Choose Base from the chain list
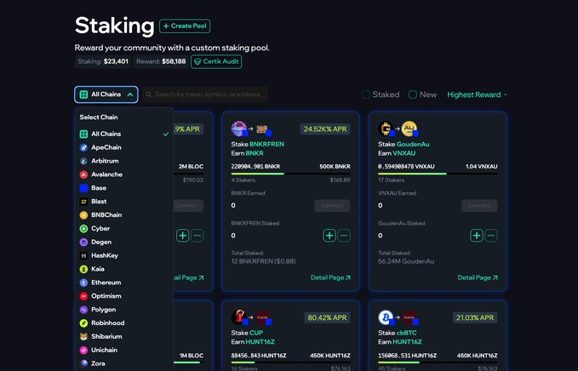Image resolution: width=578 pixels, height=371 pixels. click(x=124, y=188)
